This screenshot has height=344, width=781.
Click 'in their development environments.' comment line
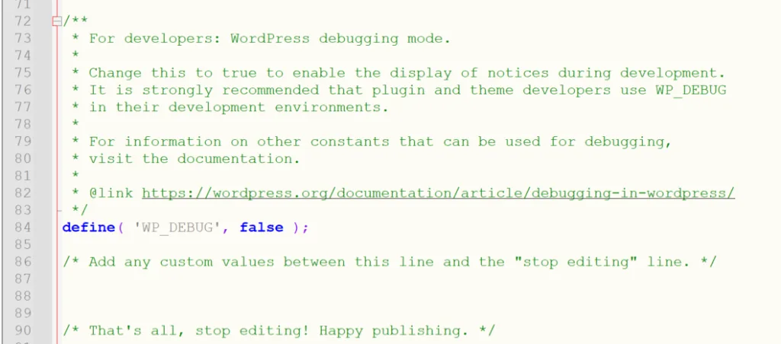click(230, 107)
